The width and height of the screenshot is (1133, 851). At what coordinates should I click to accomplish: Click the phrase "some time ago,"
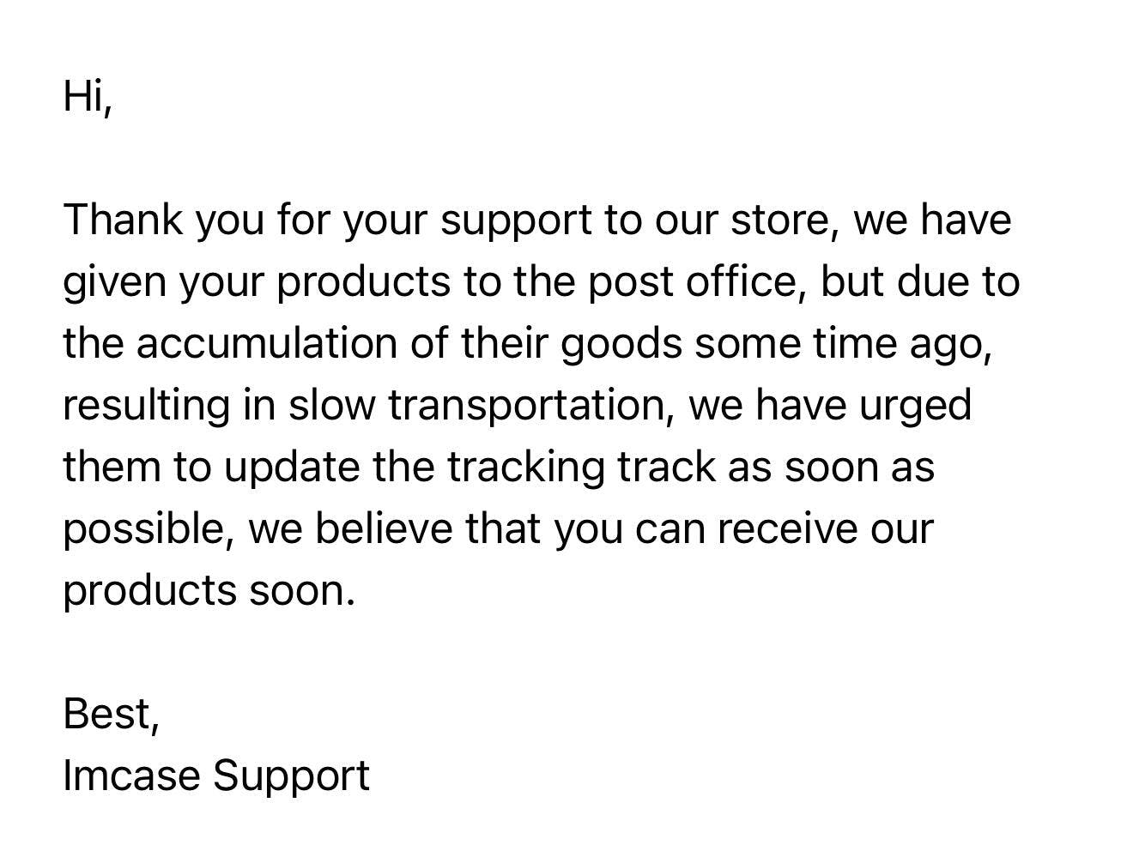[x=843, y=344]
